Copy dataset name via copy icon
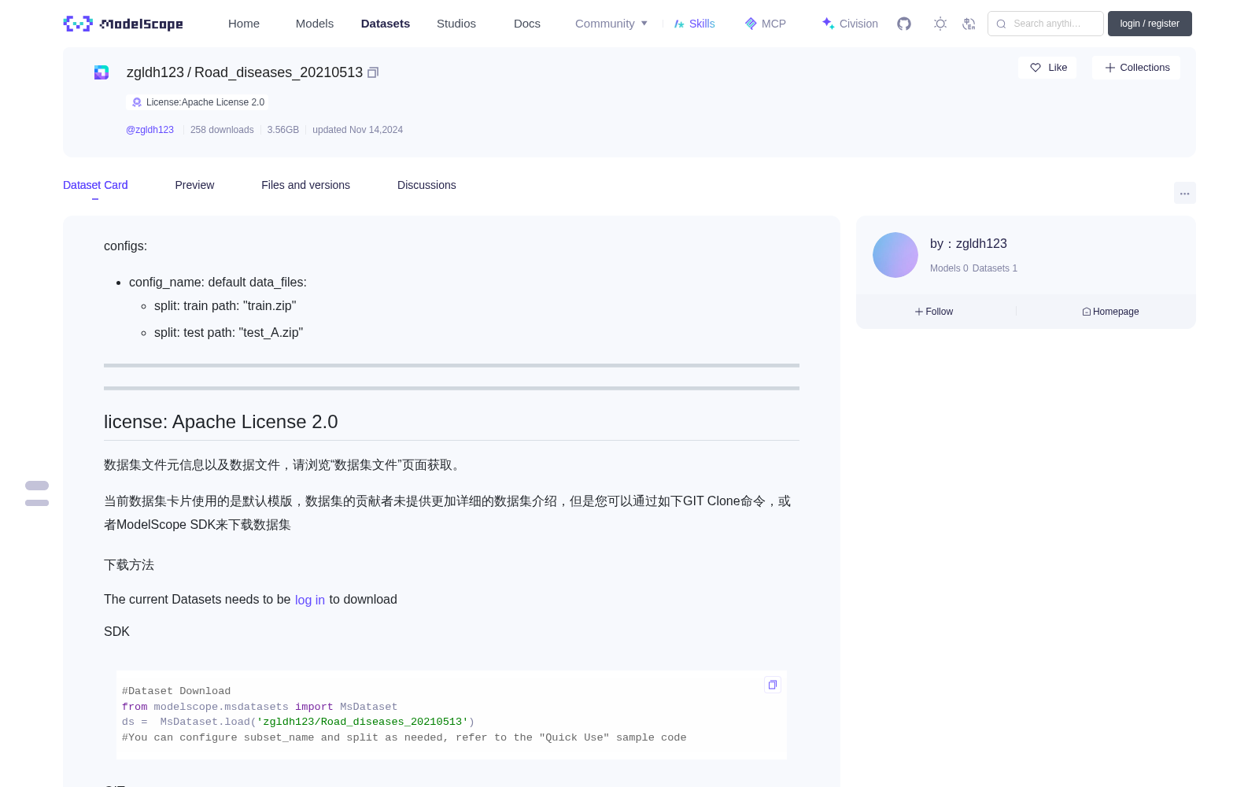The height and width of the screenshot is (787, 1259). click(373, 72)
